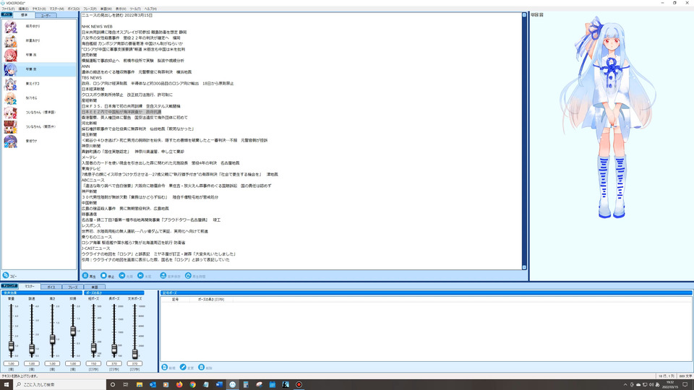Click the コピー preset copy icon

click(6, 275)
